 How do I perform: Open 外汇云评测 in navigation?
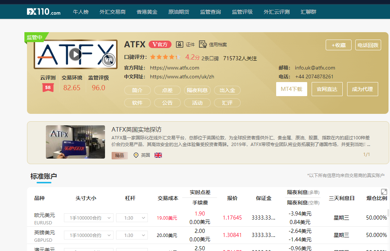pos(277,12)
